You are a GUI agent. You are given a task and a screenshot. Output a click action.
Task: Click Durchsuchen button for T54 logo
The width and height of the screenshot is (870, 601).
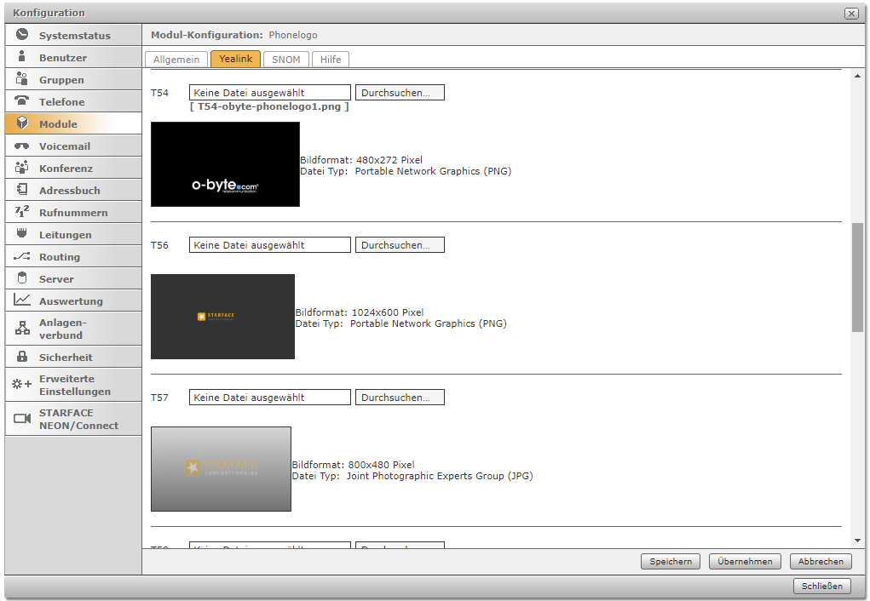400,93
